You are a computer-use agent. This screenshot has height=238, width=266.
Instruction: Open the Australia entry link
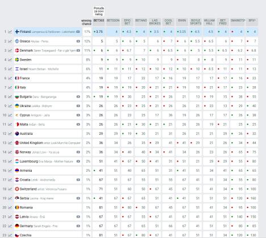(x=26, y=134)
